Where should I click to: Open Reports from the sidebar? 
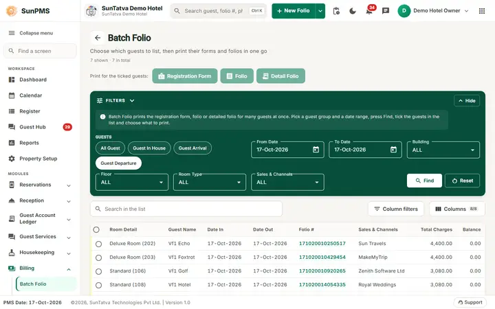(x=40, y=143)
